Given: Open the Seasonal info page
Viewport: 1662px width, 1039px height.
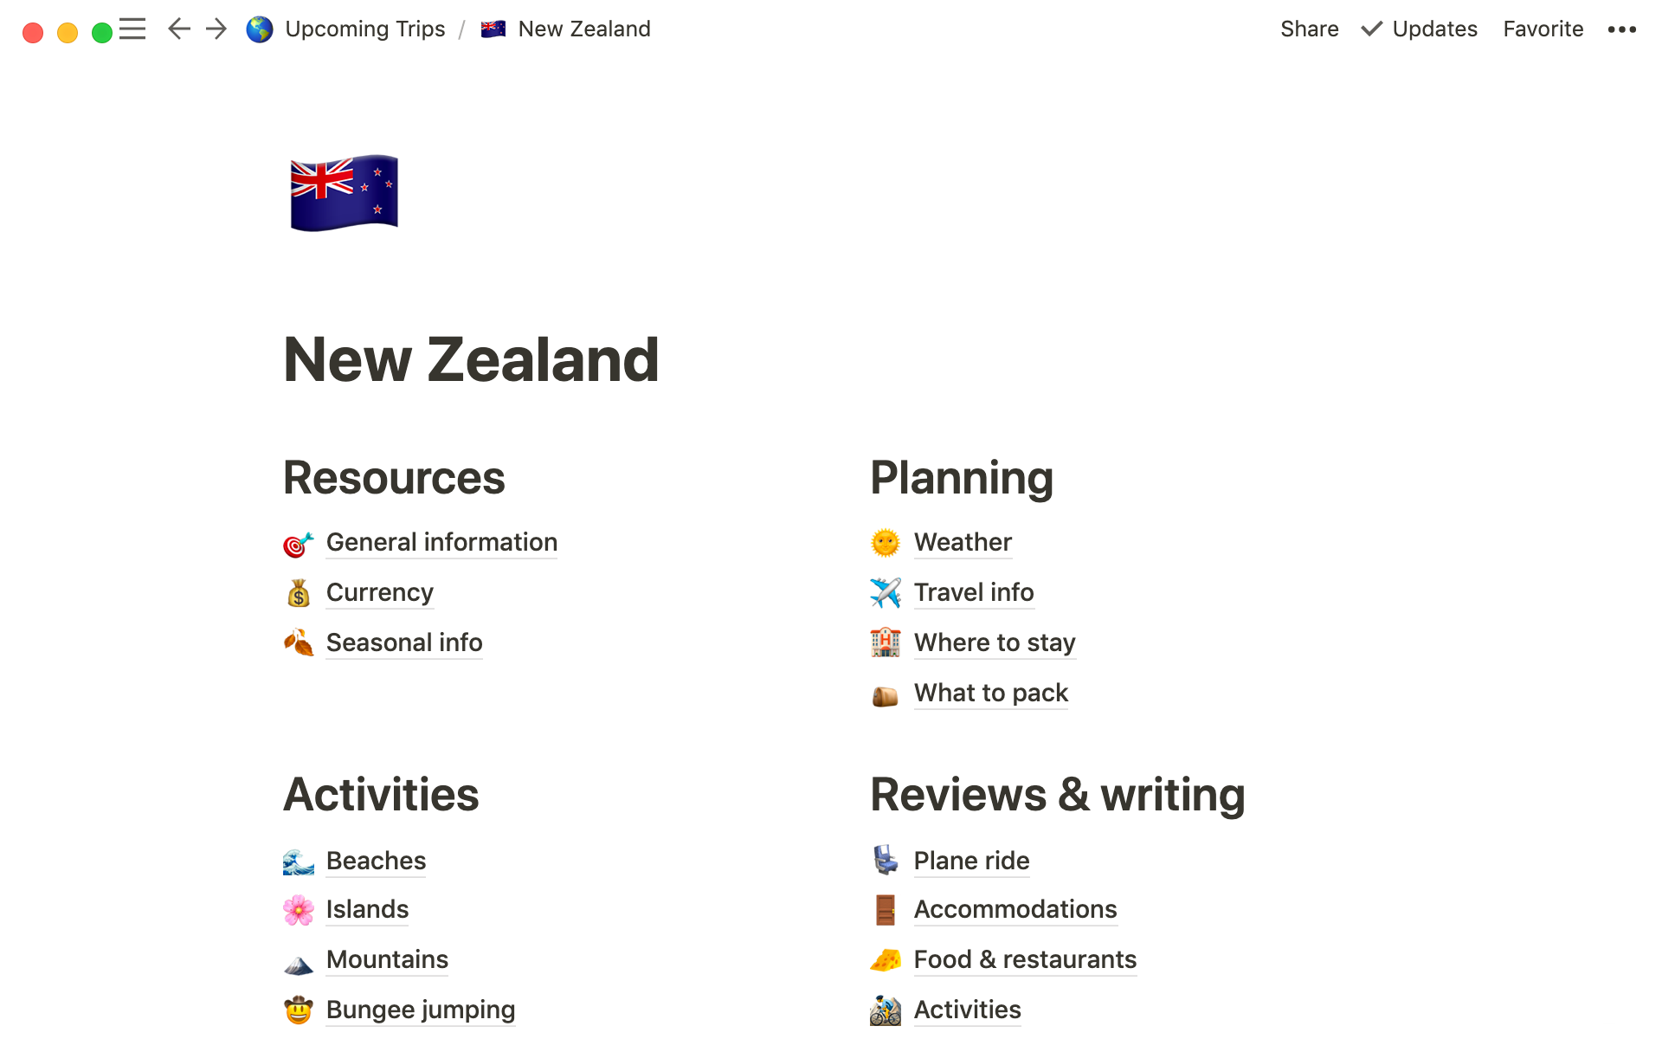Looking at the screenshot, I should click(x=403, y=642).
